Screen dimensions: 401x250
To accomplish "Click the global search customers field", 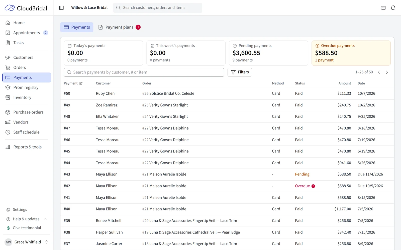I will [x=158, y=8].
